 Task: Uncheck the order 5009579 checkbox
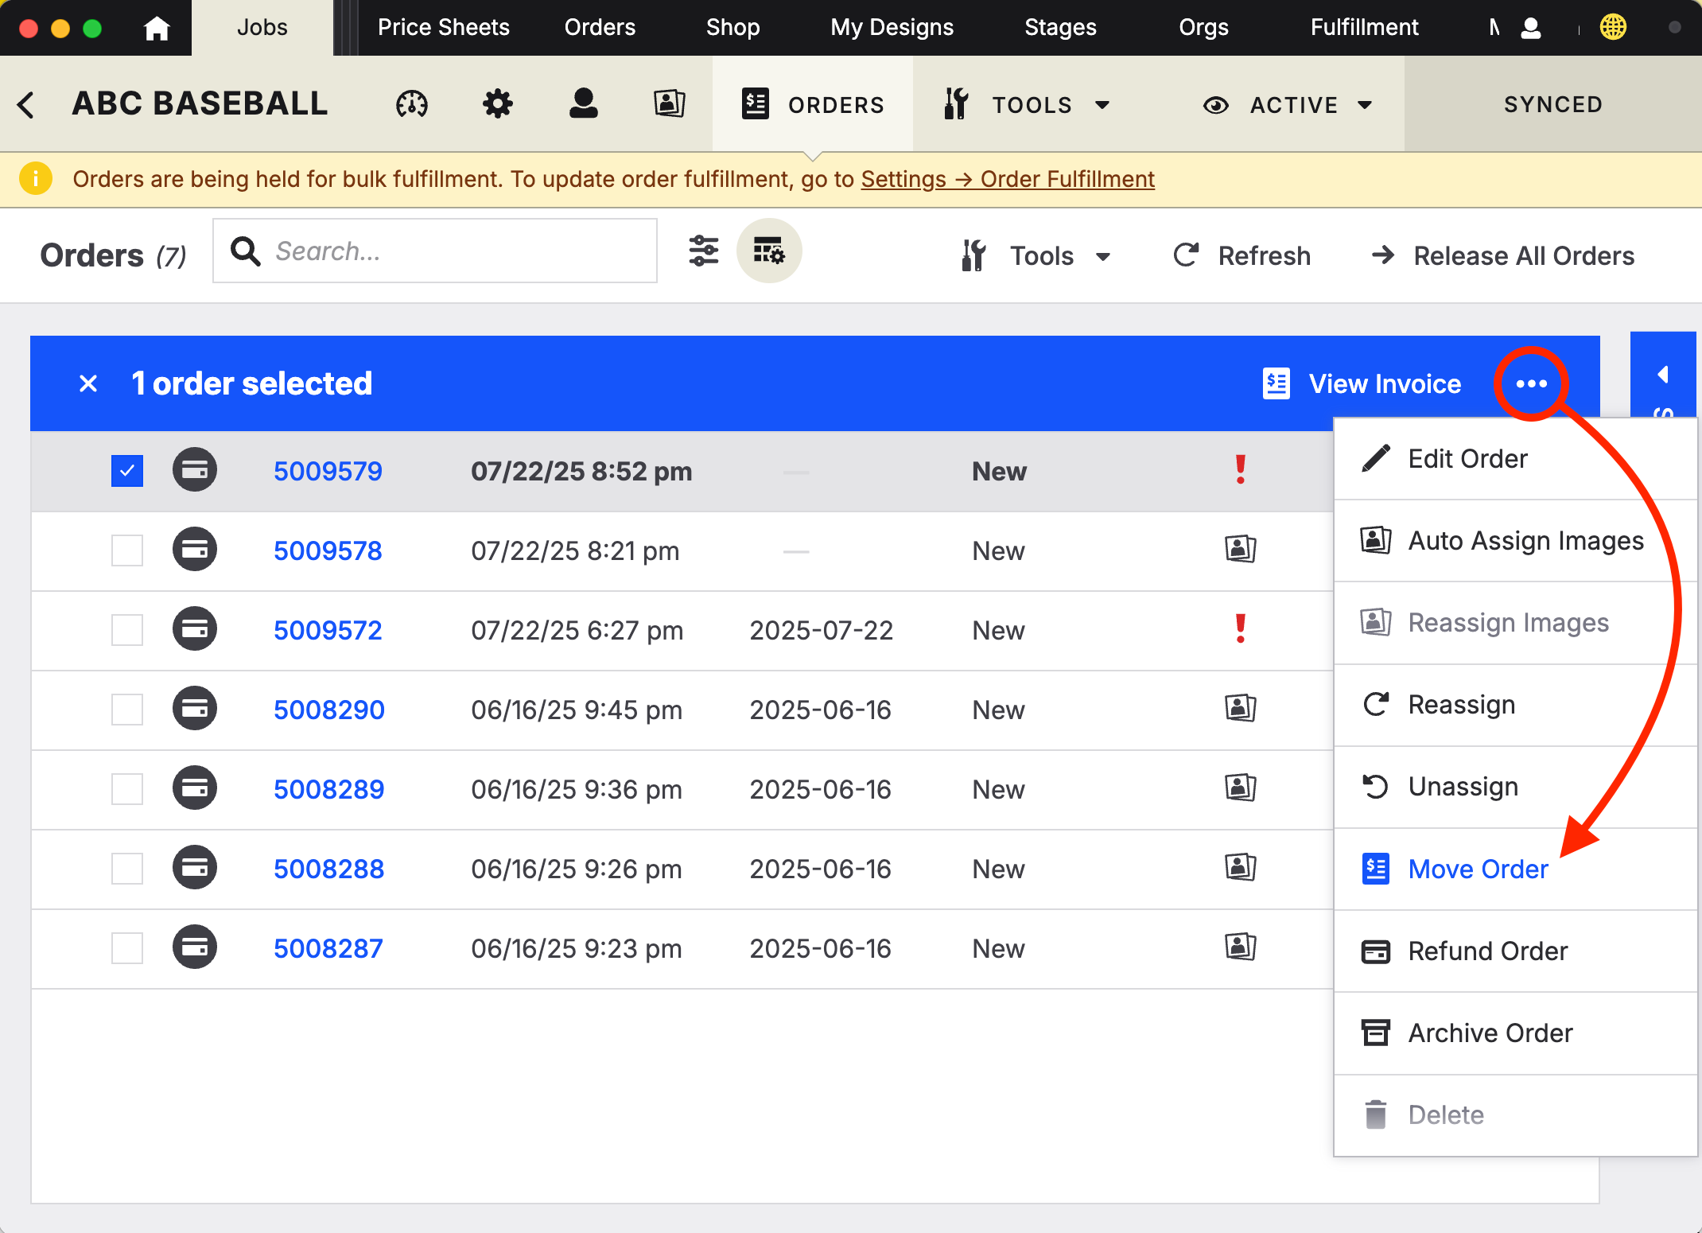pos(127,471)
